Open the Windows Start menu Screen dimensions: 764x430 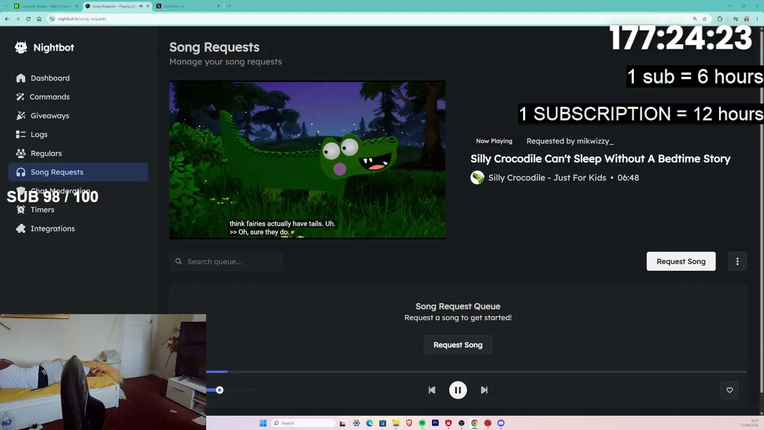coord(263,423)
